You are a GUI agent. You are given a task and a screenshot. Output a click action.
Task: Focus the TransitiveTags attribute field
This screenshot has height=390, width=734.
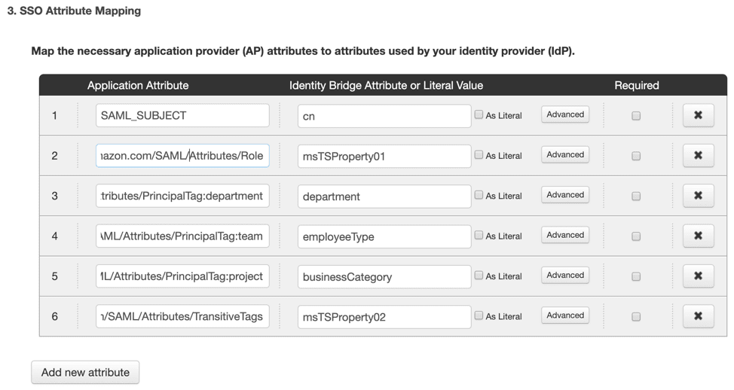[182, 316]
